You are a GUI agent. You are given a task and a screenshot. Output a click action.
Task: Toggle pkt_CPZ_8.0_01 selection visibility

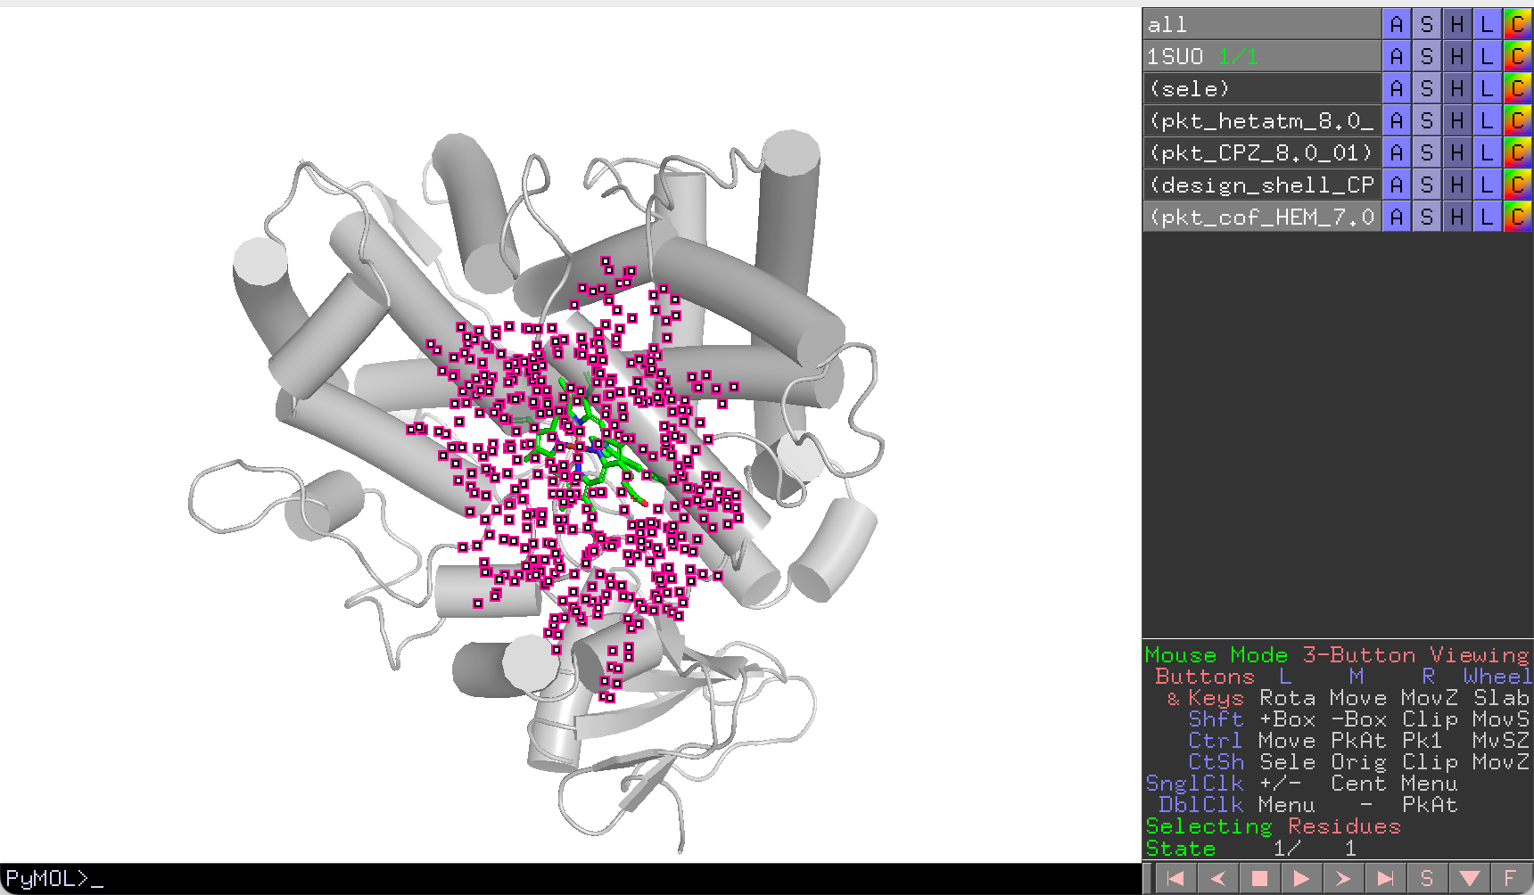(x=1262, y=152)
